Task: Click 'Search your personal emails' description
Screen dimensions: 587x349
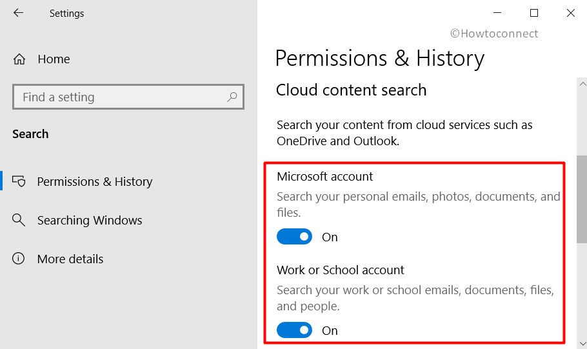Action: (x=418, y=204)
